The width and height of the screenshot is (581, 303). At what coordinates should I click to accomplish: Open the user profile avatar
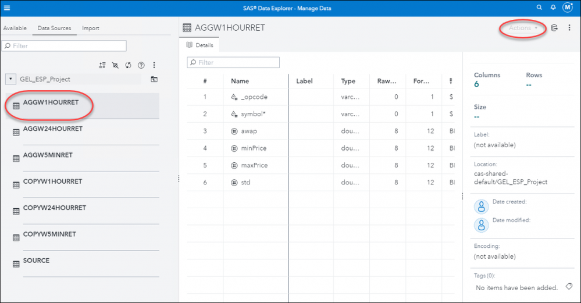coord(567,8)
